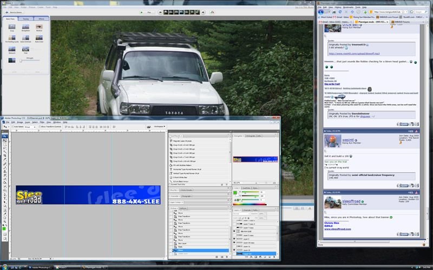Open www.sleeoffroad.com signature link
Image resolution: width=433 pixels, height=270 pixels.
click(x=337, y=229)
